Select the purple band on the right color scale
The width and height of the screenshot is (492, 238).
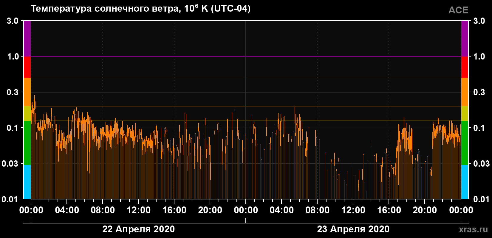click(465, 39)
